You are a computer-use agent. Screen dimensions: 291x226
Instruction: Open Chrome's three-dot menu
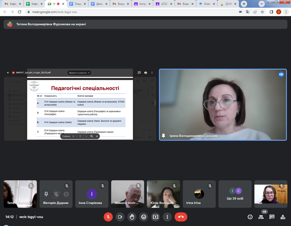286,12
